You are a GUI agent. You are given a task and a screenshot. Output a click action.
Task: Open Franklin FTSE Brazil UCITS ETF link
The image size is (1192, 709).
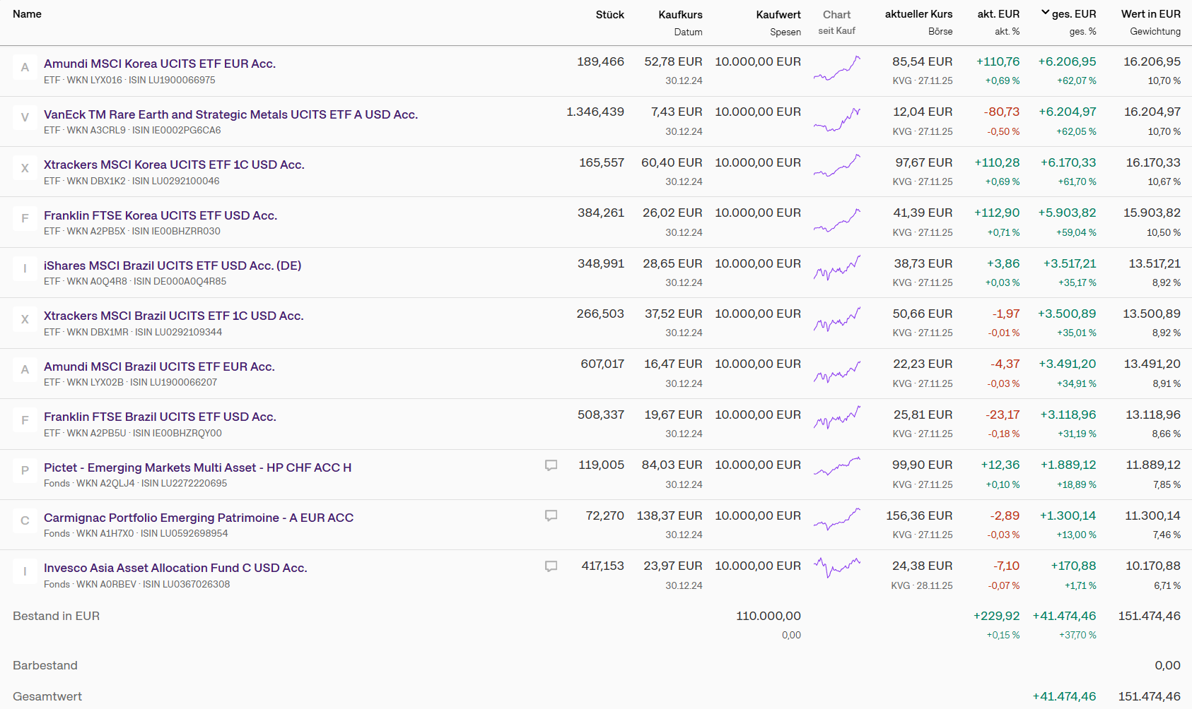(160, 417)
